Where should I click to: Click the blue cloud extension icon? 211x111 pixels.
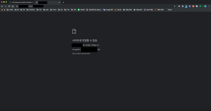(186, 6)
